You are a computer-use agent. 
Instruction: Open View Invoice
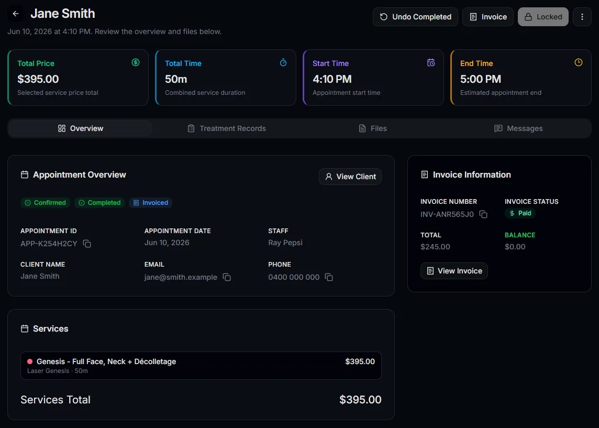pyautogui.click(x=454, y=271)
